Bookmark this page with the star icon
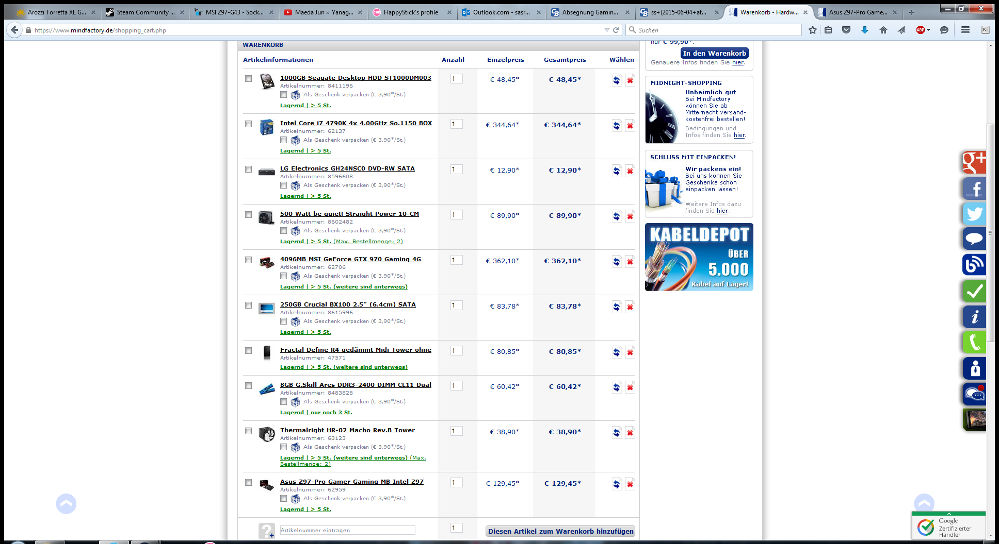Screen dimensions: 999x544 pyautogui.click(x=813, y=30)
